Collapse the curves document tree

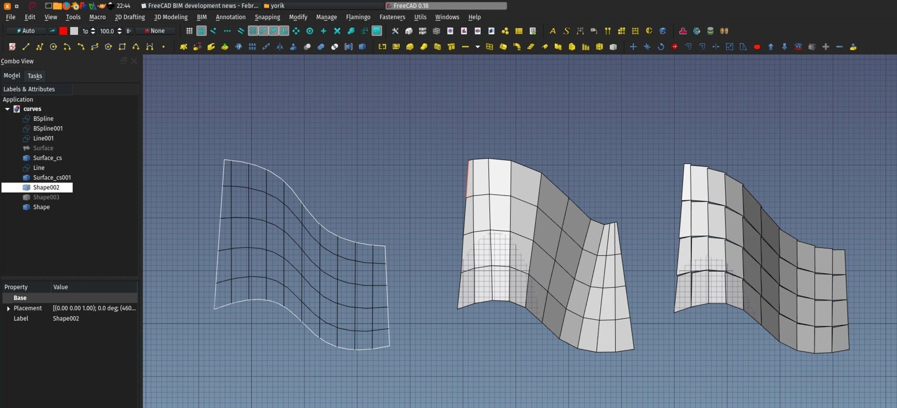[7, 109]
